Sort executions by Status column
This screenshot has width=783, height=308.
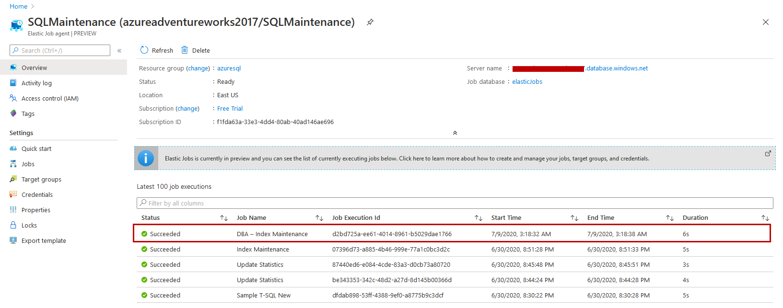(x=224, y=218)
